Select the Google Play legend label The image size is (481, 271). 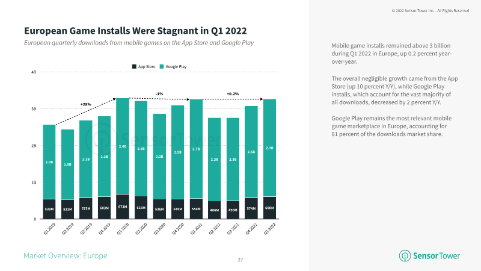(177, 66)
